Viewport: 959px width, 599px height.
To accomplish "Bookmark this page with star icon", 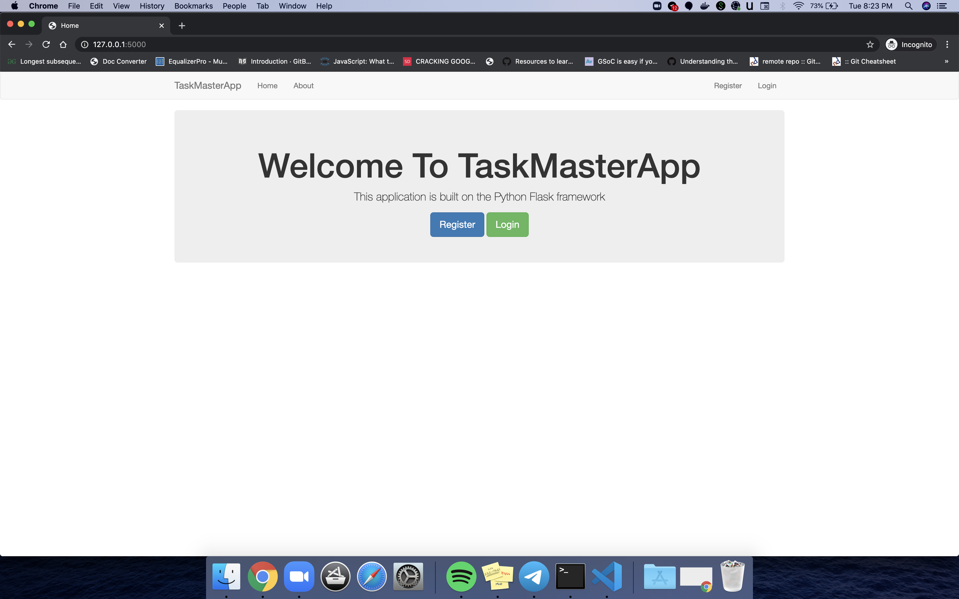I will (870, 44).
